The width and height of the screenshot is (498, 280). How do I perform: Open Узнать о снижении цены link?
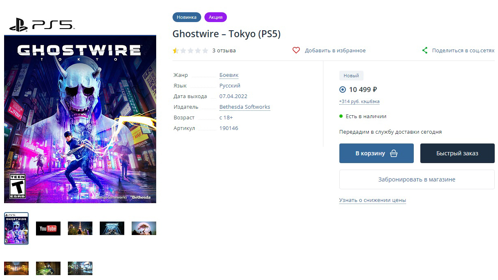[372, 200]
